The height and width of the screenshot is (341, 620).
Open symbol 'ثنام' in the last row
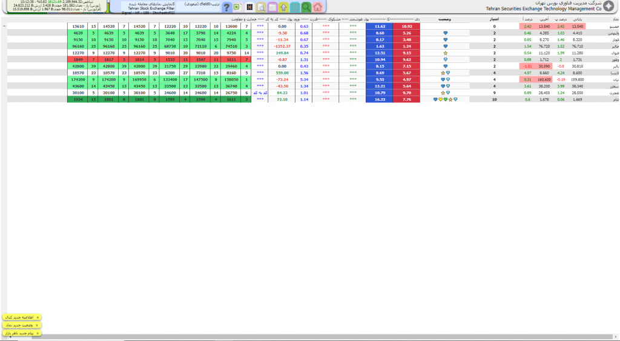[614, 99]
